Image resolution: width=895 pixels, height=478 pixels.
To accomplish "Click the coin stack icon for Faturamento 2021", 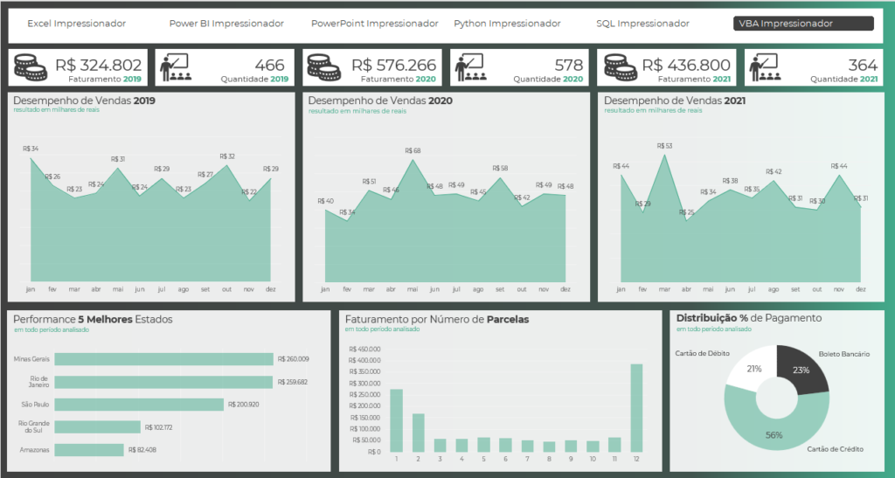I will [621, 67].
